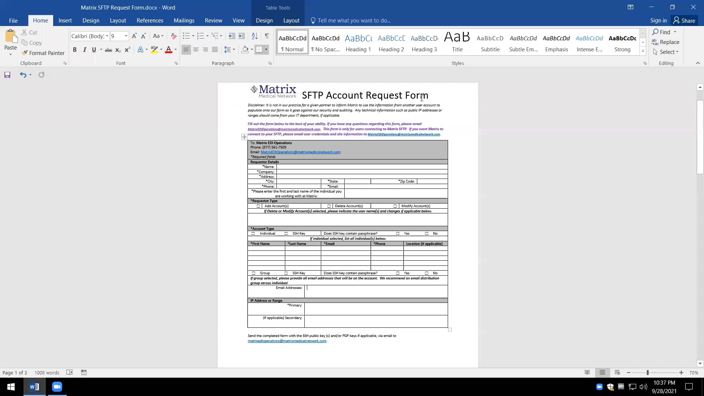
Task: Toggle Show/Hide paragraph marks
Action: coord(267,36)
